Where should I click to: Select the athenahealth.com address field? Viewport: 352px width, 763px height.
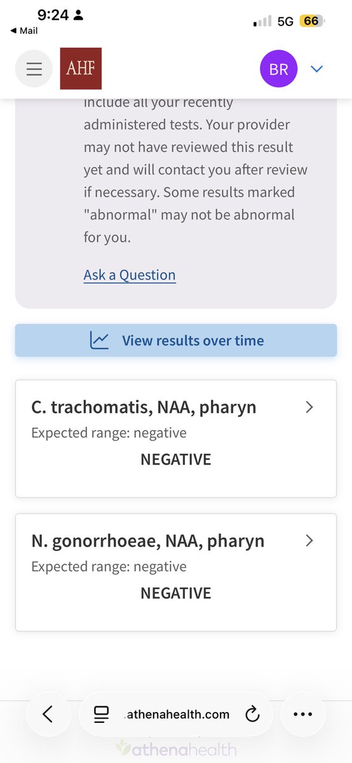(176, 714)
